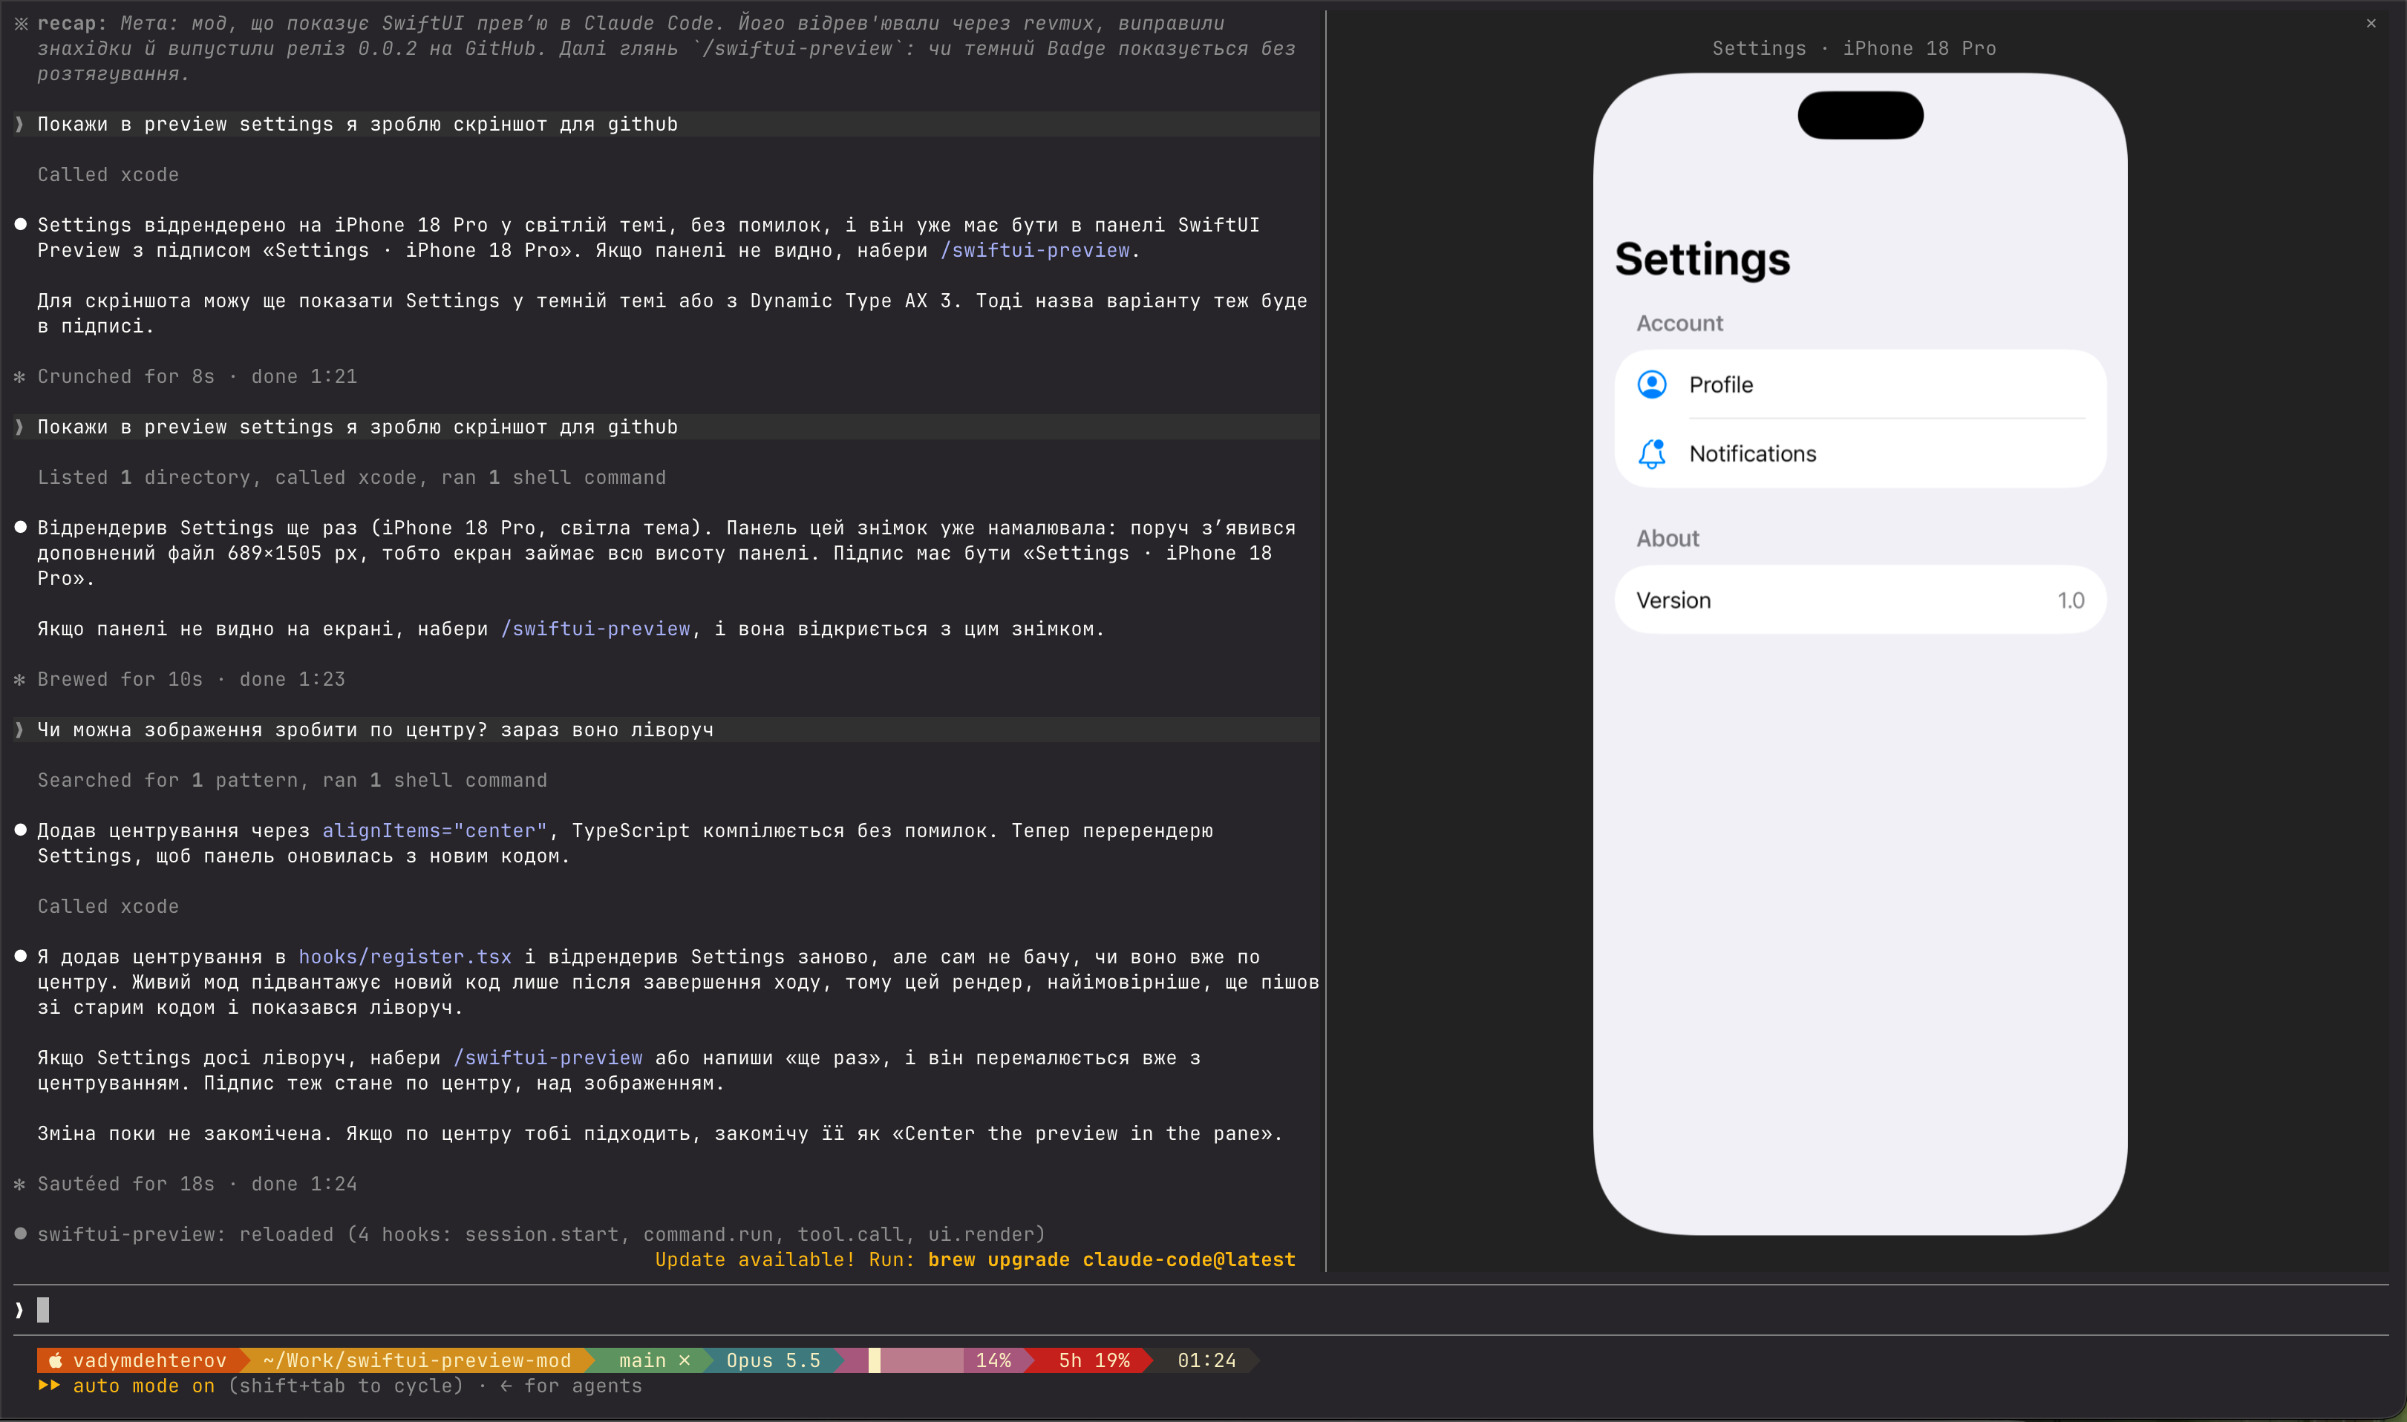
Task: Click first 'Called xcode' tool summary
Action: pos(108,174)
